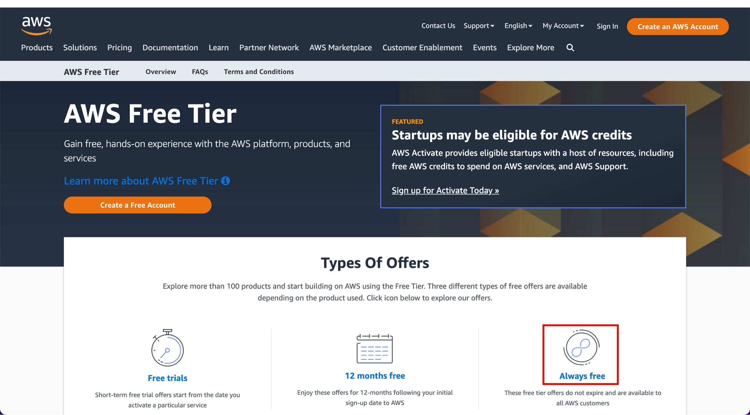Select the Overview tab
This screenshot has width=750, height=415.
coord(160,71)
